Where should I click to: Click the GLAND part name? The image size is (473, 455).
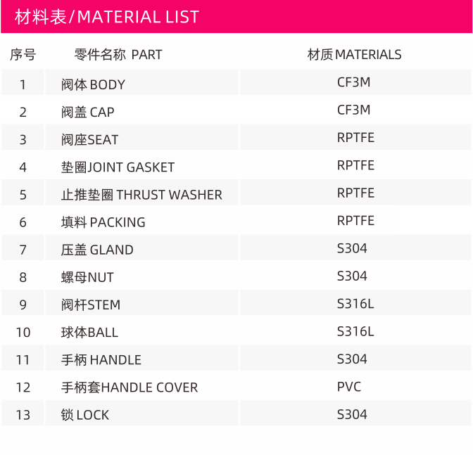tap(97, 250)
